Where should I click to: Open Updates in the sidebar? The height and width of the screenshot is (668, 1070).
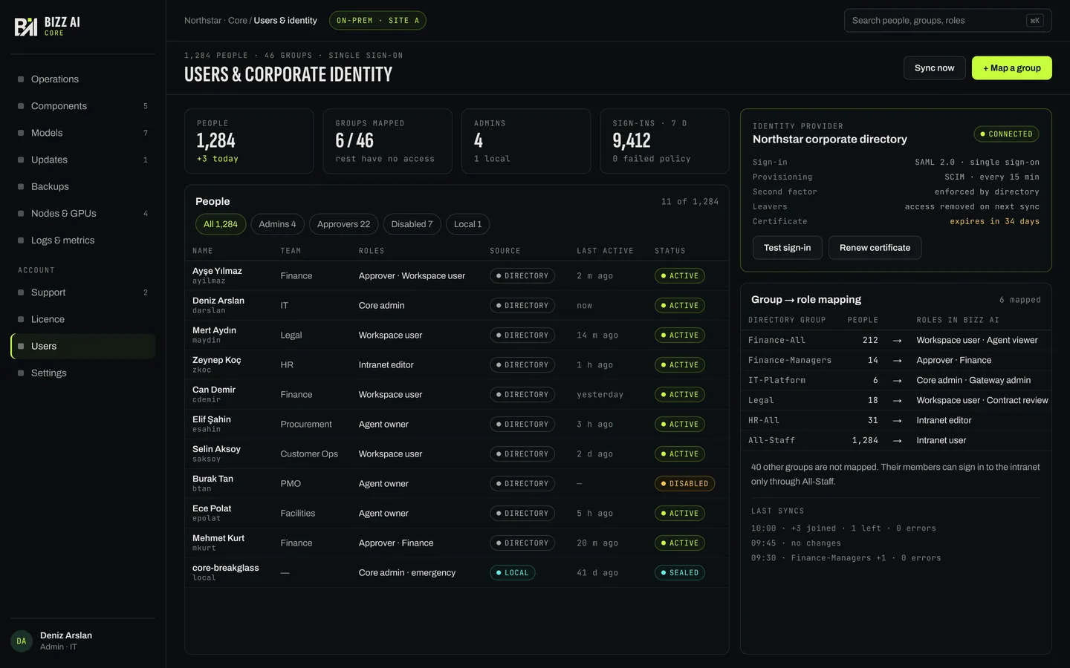(83, 160)
